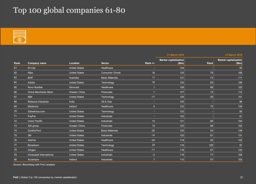This screenshot has height=184, width=256.
Task: Click 'Oil & Gas' sector cell
Action: click(x=106, y=102)
